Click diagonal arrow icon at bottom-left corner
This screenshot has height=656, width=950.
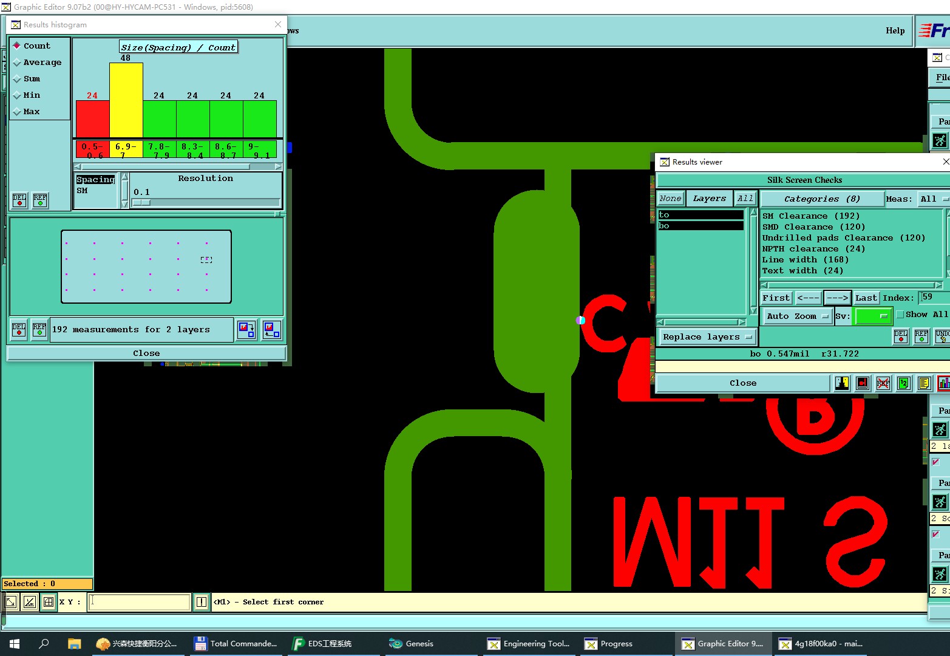pyautogui.click(x=11, y=602)
